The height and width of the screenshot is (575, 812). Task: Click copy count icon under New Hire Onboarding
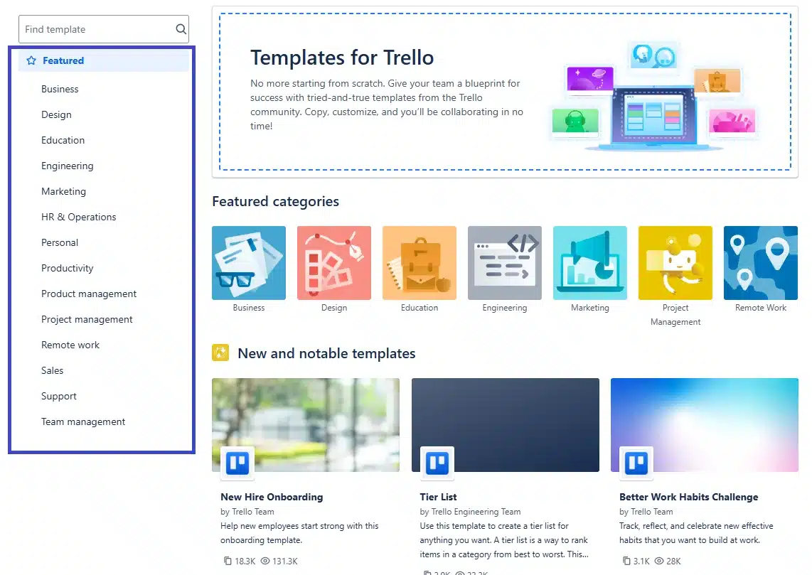tap(228, 561)
